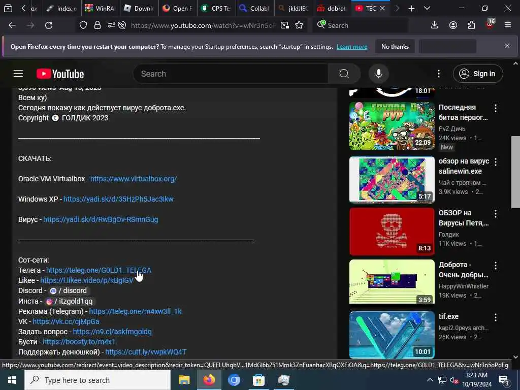Open the permissions icon in address bar

(111, 25)
